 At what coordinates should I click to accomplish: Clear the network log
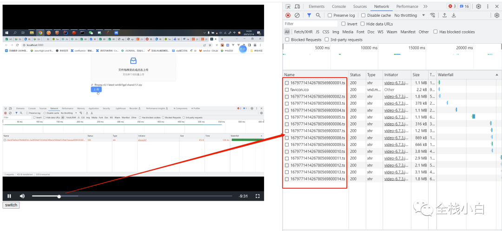[x=297, y=15]
